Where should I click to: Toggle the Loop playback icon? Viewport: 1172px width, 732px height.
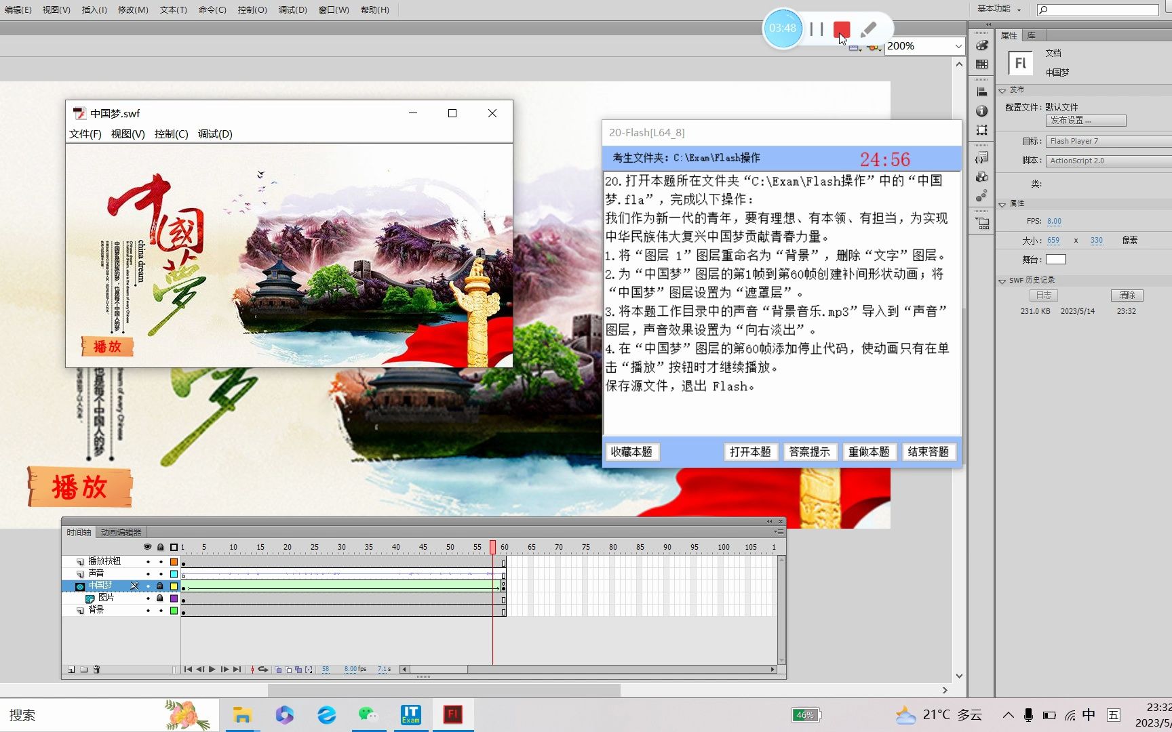click(x=263, y=670)
